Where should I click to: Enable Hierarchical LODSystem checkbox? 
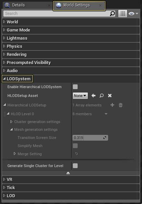pos(75,87)
